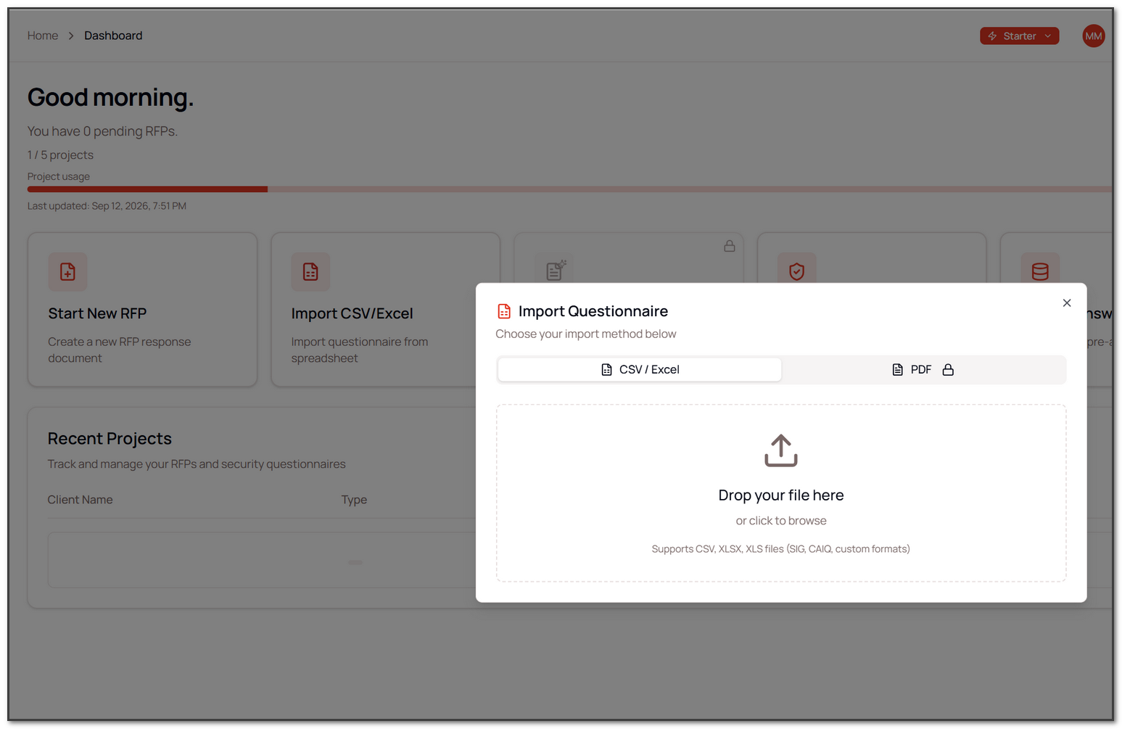The width and height of the screenshot is (1122, 729).
Task: Click the breadcrumb chevron separator
Action: [x=71, y=36]
